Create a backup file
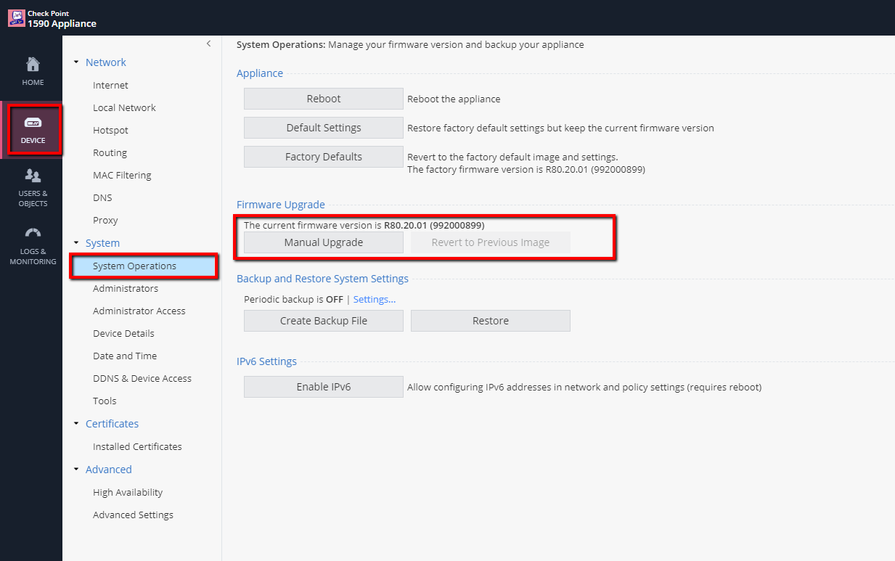The image size is (895, 561). click(x=323, y=320)
